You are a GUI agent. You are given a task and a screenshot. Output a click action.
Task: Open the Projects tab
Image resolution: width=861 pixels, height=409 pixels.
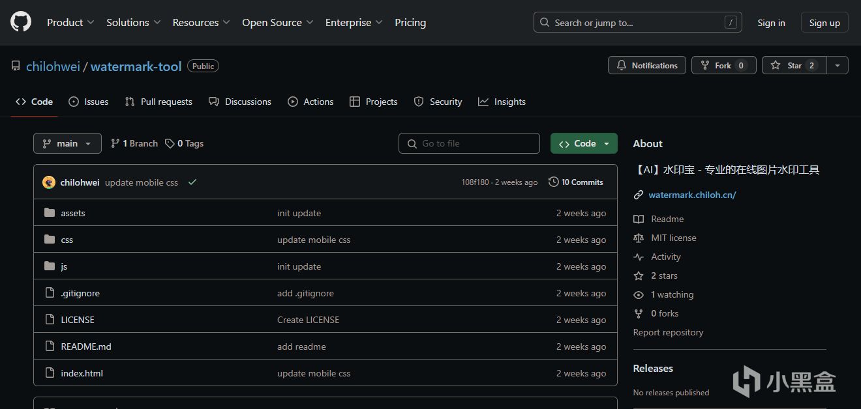(373, 102)
